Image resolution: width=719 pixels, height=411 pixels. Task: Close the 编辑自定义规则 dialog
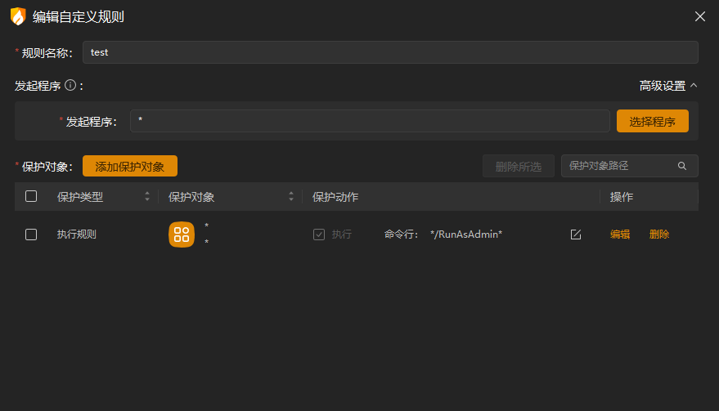699,16
